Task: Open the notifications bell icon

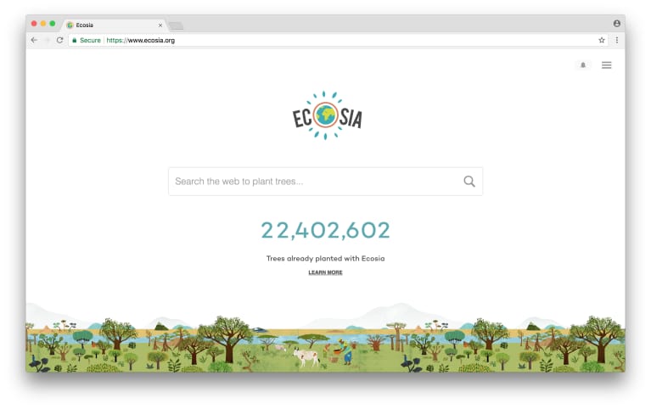Action: (583, 65)
